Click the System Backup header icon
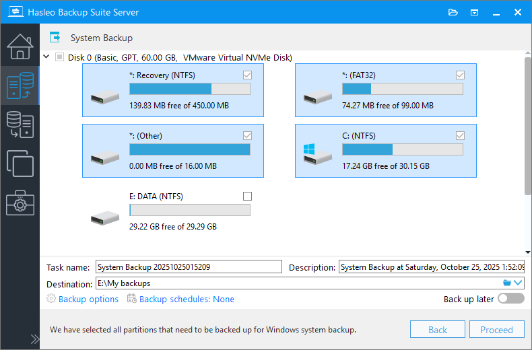Image resolution: width=532 pixels, height=350 pixels. pyautogui.click(x=55, y=37)
